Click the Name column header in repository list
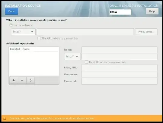This screenshot has height=123, width=163. click(26, 49)
